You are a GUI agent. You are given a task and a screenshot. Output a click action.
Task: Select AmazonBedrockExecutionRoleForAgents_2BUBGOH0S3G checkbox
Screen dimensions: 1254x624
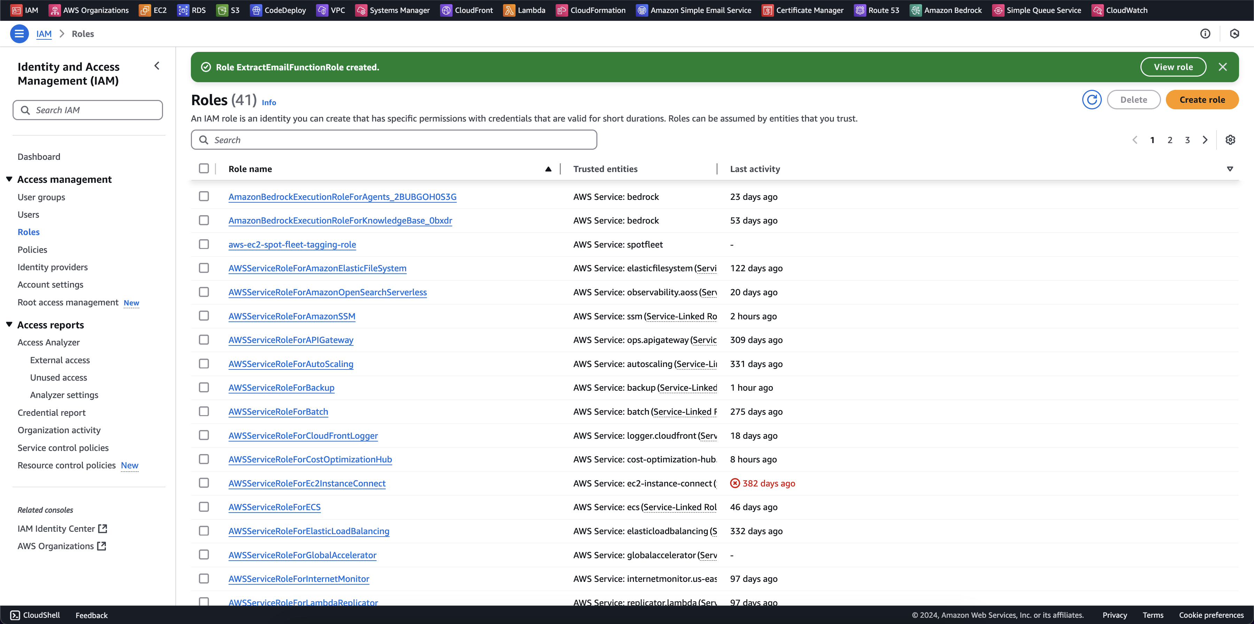coord(203,196)
